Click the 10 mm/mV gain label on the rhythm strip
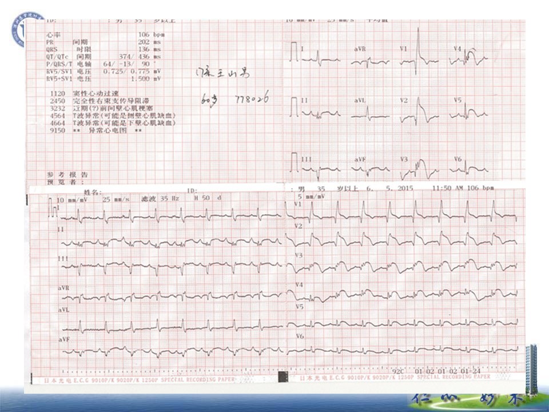The height and width of the screenshot is (412, 549). tap(71, 200)
